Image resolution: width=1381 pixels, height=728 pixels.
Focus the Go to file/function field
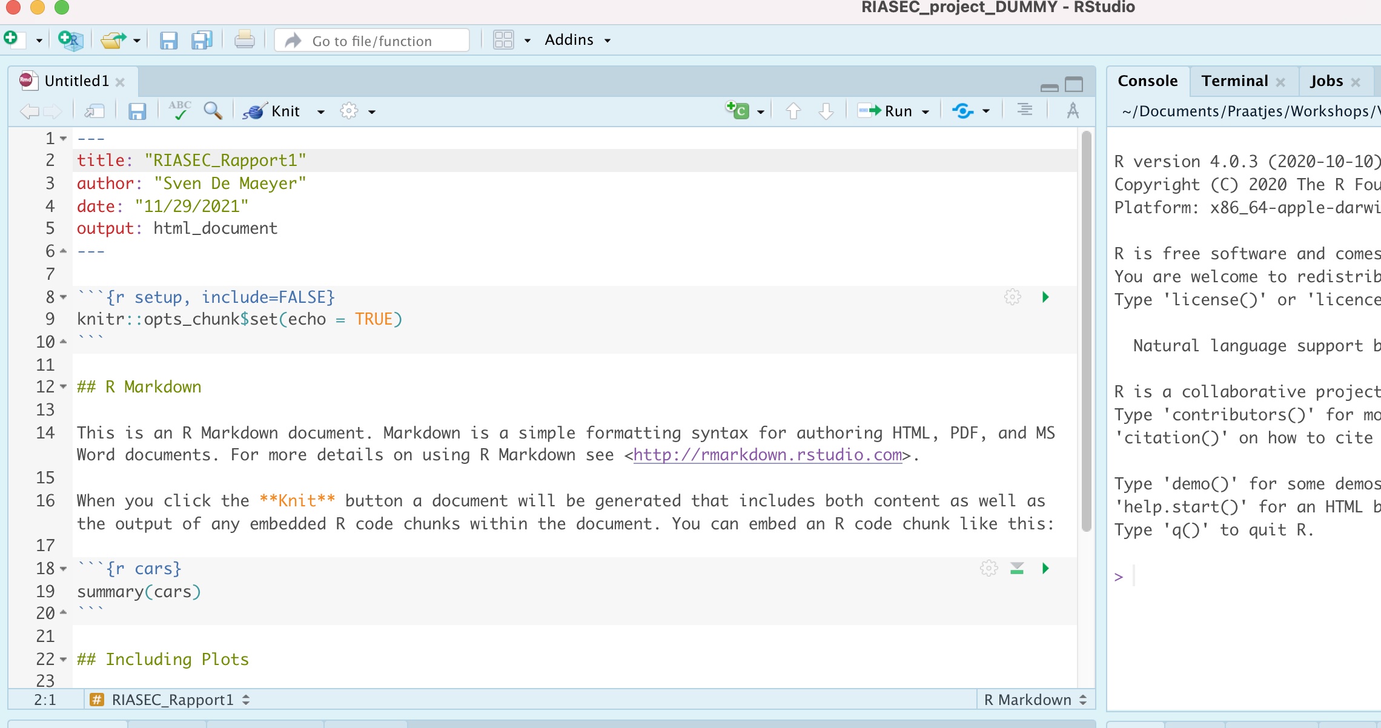[372, 41]
